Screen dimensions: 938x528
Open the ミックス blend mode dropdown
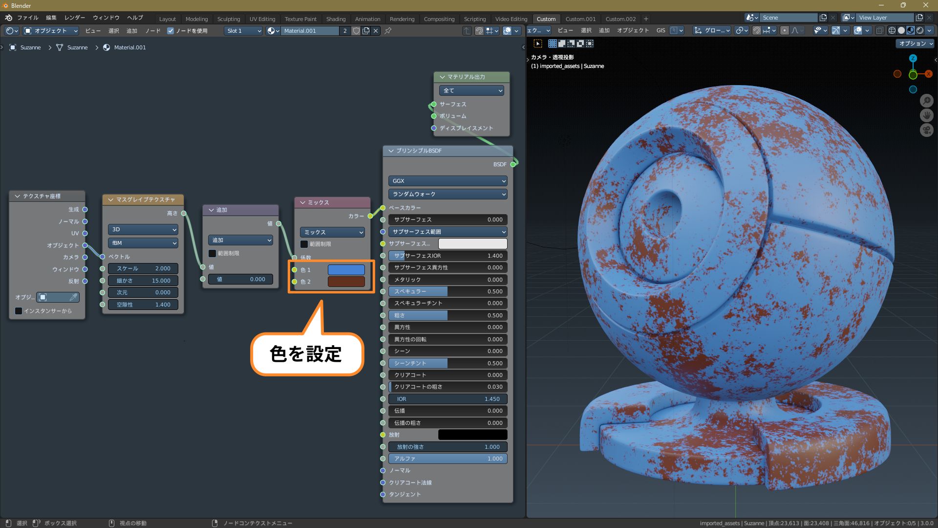pos(332,232)
